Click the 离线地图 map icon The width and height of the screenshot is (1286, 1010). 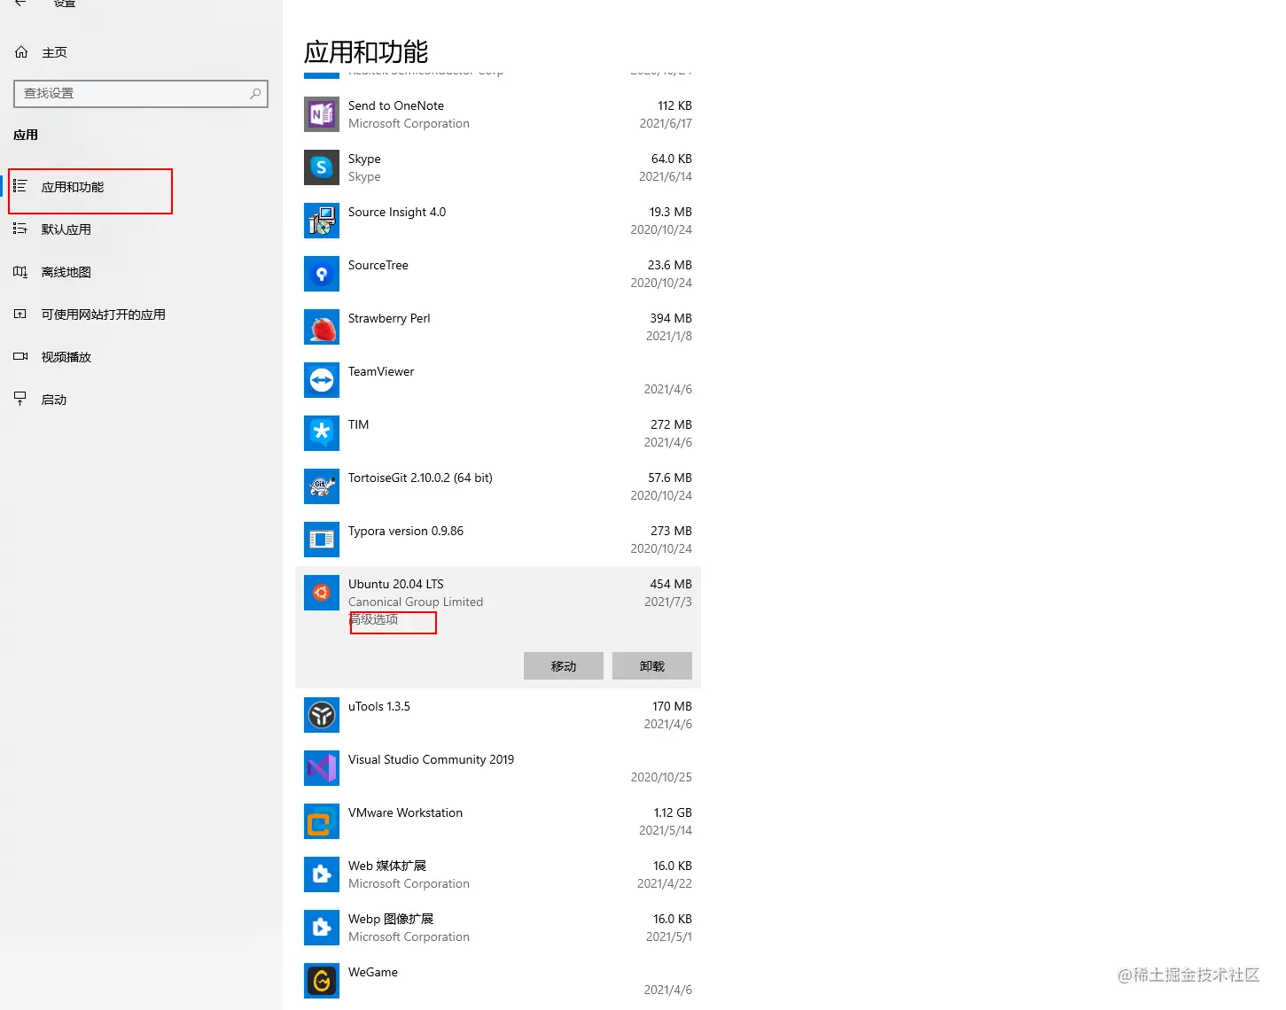[x=20, y=272]
